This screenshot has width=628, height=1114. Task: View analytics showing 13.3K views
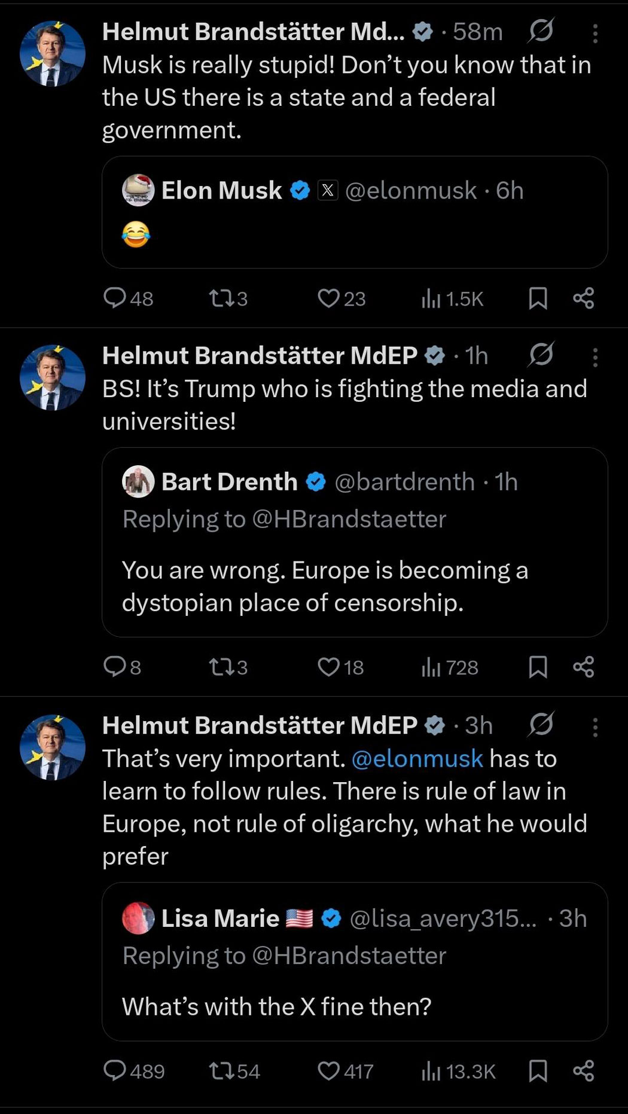pyautogui.click(x=459, y=1071)
